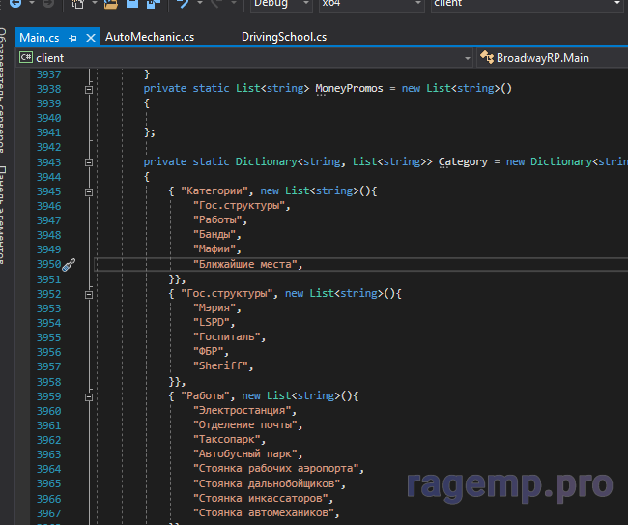The height and width of the screenshot is (525, 628).
Task: Click the Save icon in the toolbar
Action: (133, 5)
